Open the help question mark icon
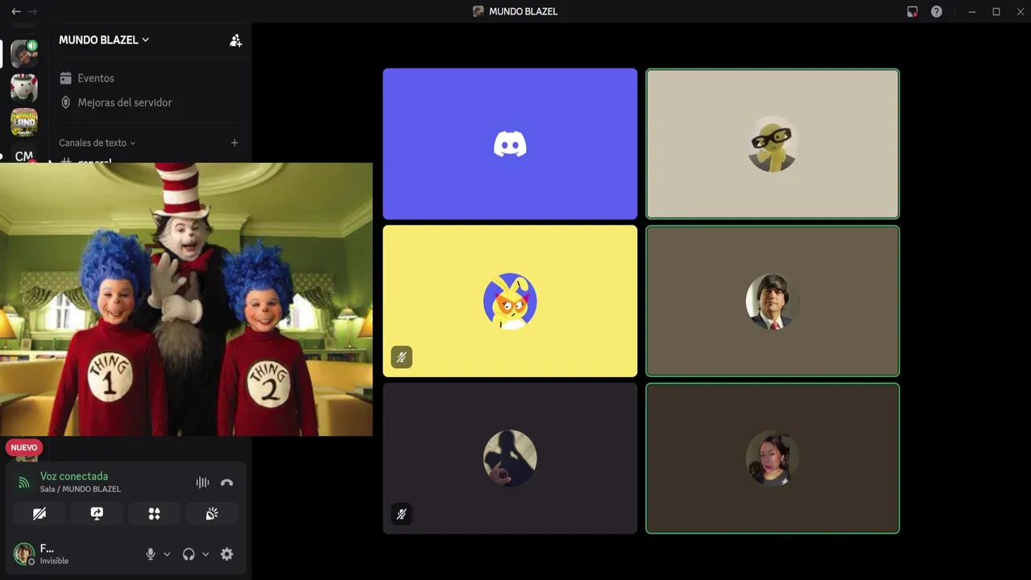This screenshot has height=580, width=1031. 936,11
